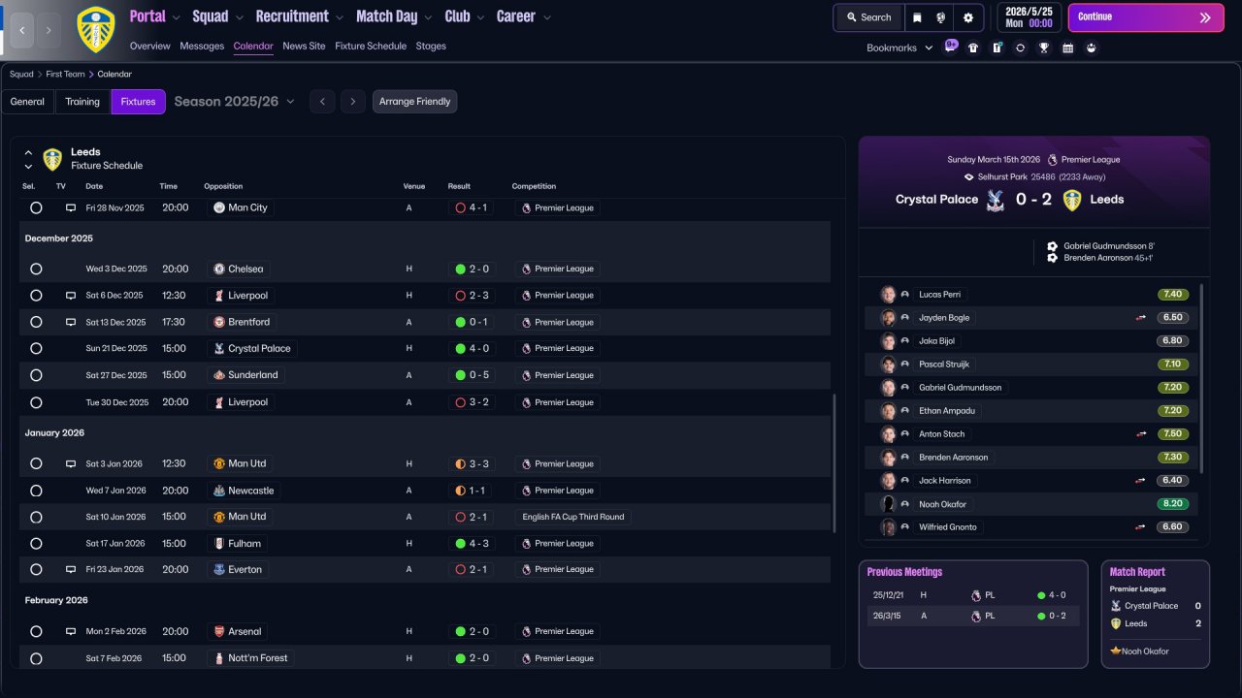Open the 9+ notifications speech bubble
The height and width of the screenshot is (698, 1242).
[951, 47]
